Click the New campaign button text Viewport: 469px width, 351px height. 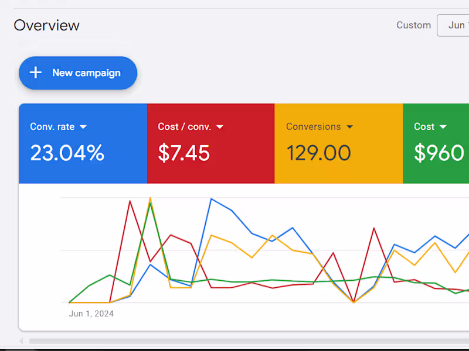point(86,73)
